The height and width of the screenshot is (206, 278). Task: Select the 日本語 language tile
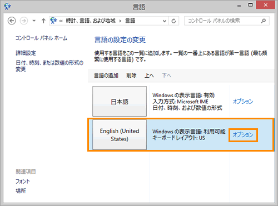pos(120,101)
